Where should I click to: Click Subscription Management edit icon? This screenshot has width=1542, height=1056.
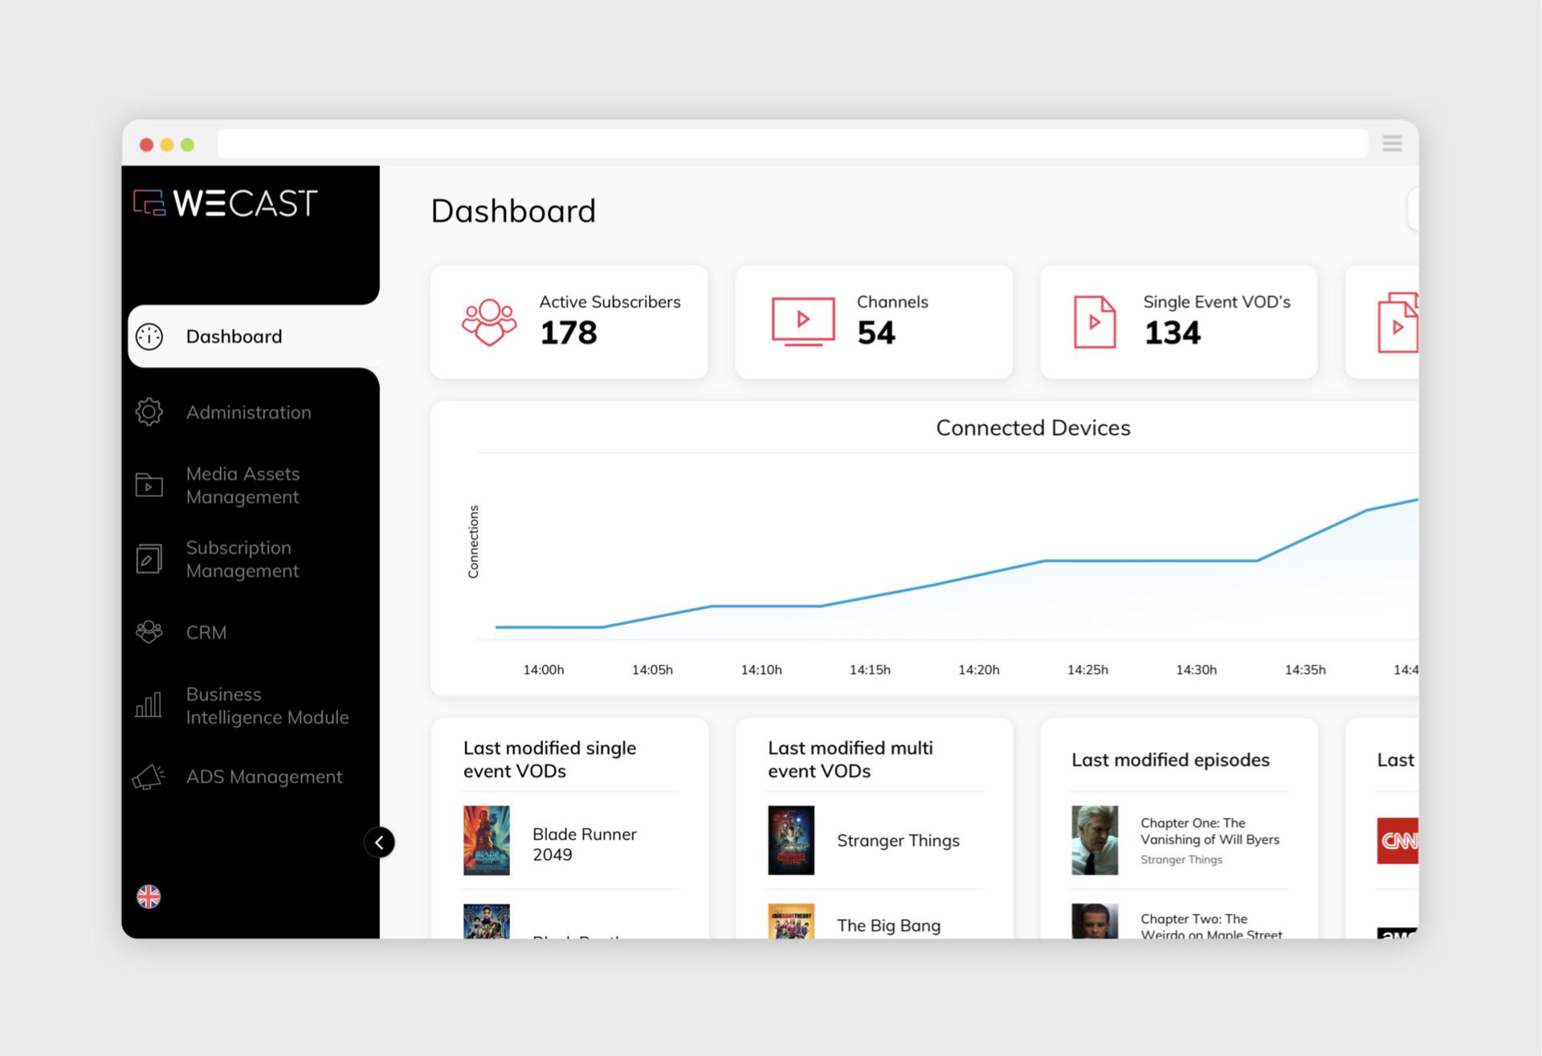point(149,559)
